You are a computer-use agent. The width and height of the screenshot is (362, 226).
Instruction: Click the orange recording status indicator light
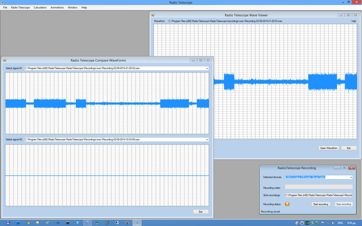tap(287, 204)
